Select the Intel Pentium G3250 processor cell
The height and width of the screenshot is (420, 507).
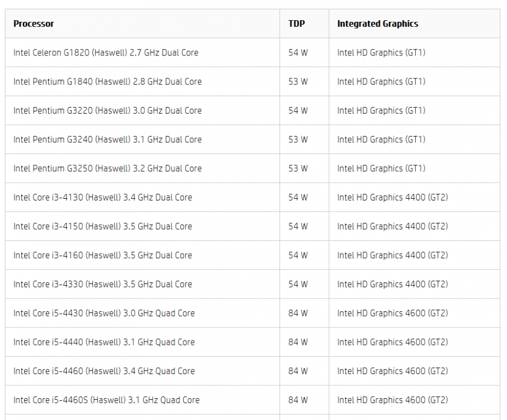(x=108, y=169)
